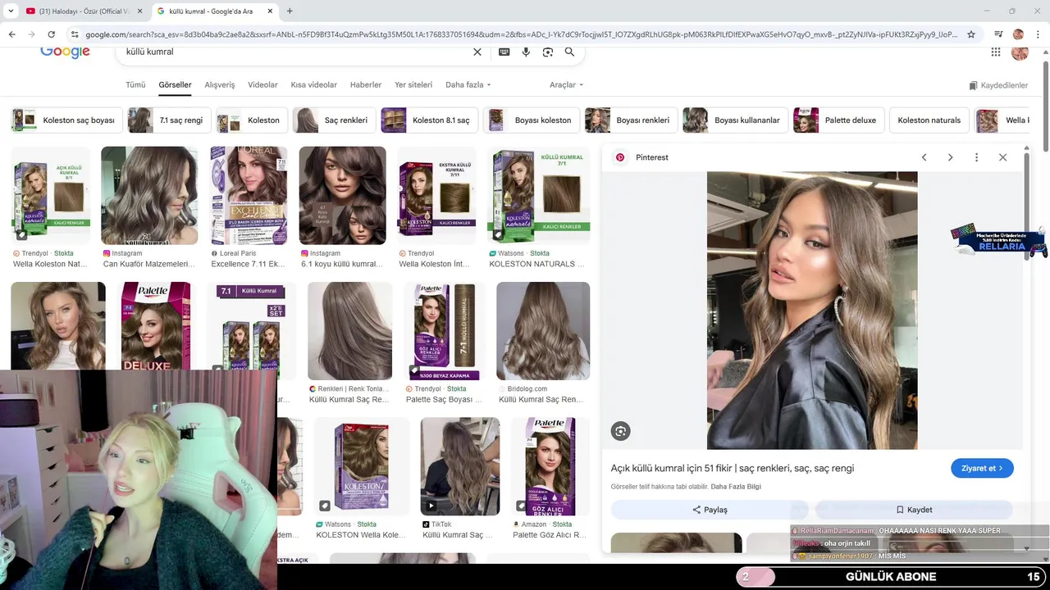Click the Google logo

pyautogui.click(x=65, y=52)
